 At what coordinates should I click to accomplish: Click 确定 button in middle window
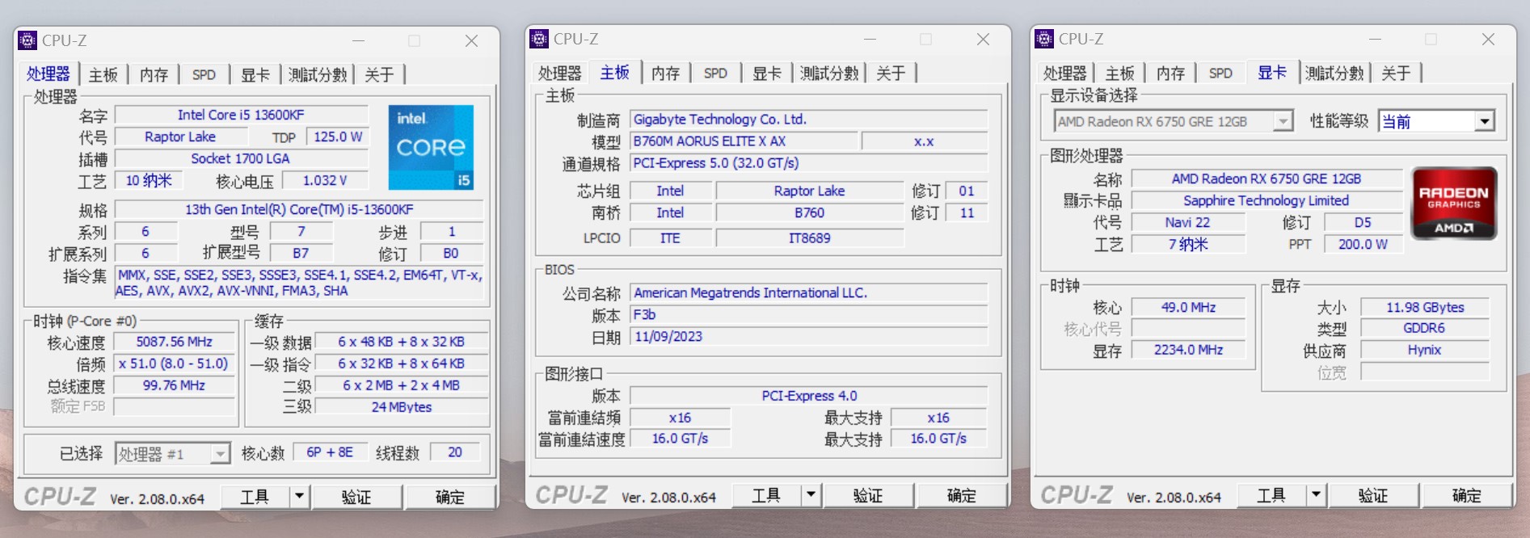[962, 494]
